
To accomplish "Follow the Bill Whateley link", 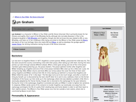I will (33, 38).
